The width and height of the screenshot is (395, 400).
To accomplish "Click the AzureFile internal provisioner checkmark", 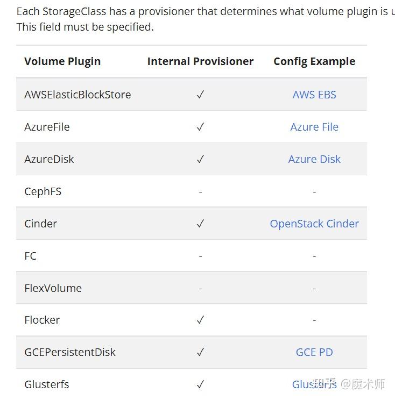I will coord(200,127).
